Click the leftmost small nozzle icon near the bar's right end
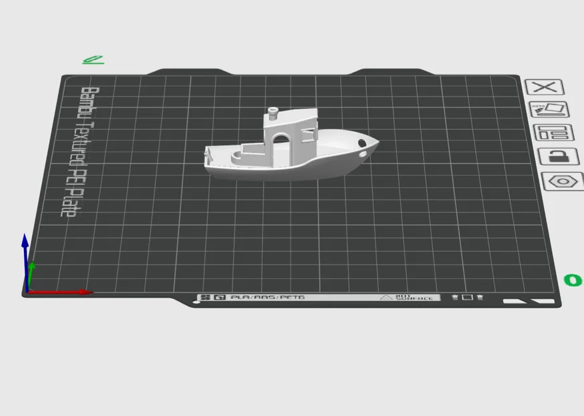 coord(457,297)
